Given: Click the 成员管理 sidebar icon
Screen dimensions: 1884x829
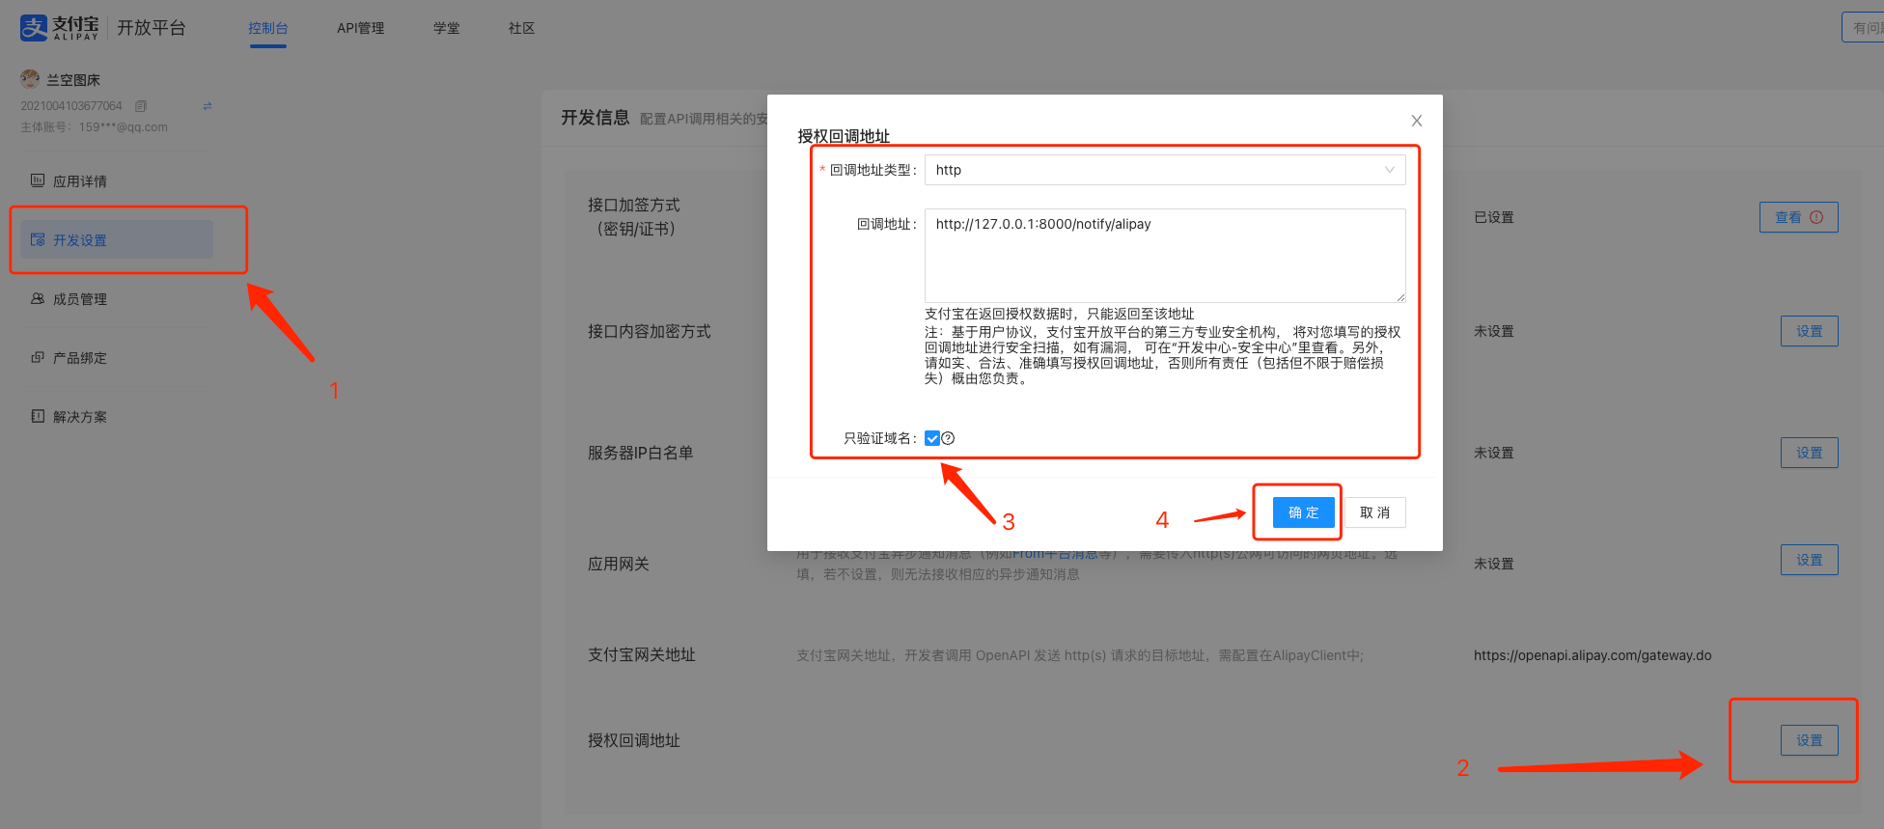Looking at the screenshot, I should pos(38,298).
